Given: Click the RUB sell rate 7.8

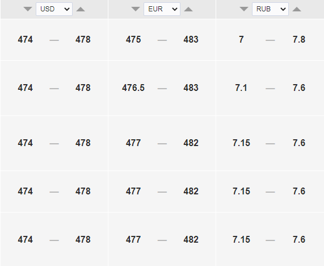Looking at the screenshot, I should pos(299,39).
